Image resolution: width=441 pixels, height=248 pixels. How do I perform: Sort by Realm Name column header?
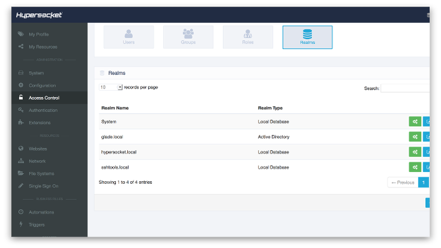point(115,108)
